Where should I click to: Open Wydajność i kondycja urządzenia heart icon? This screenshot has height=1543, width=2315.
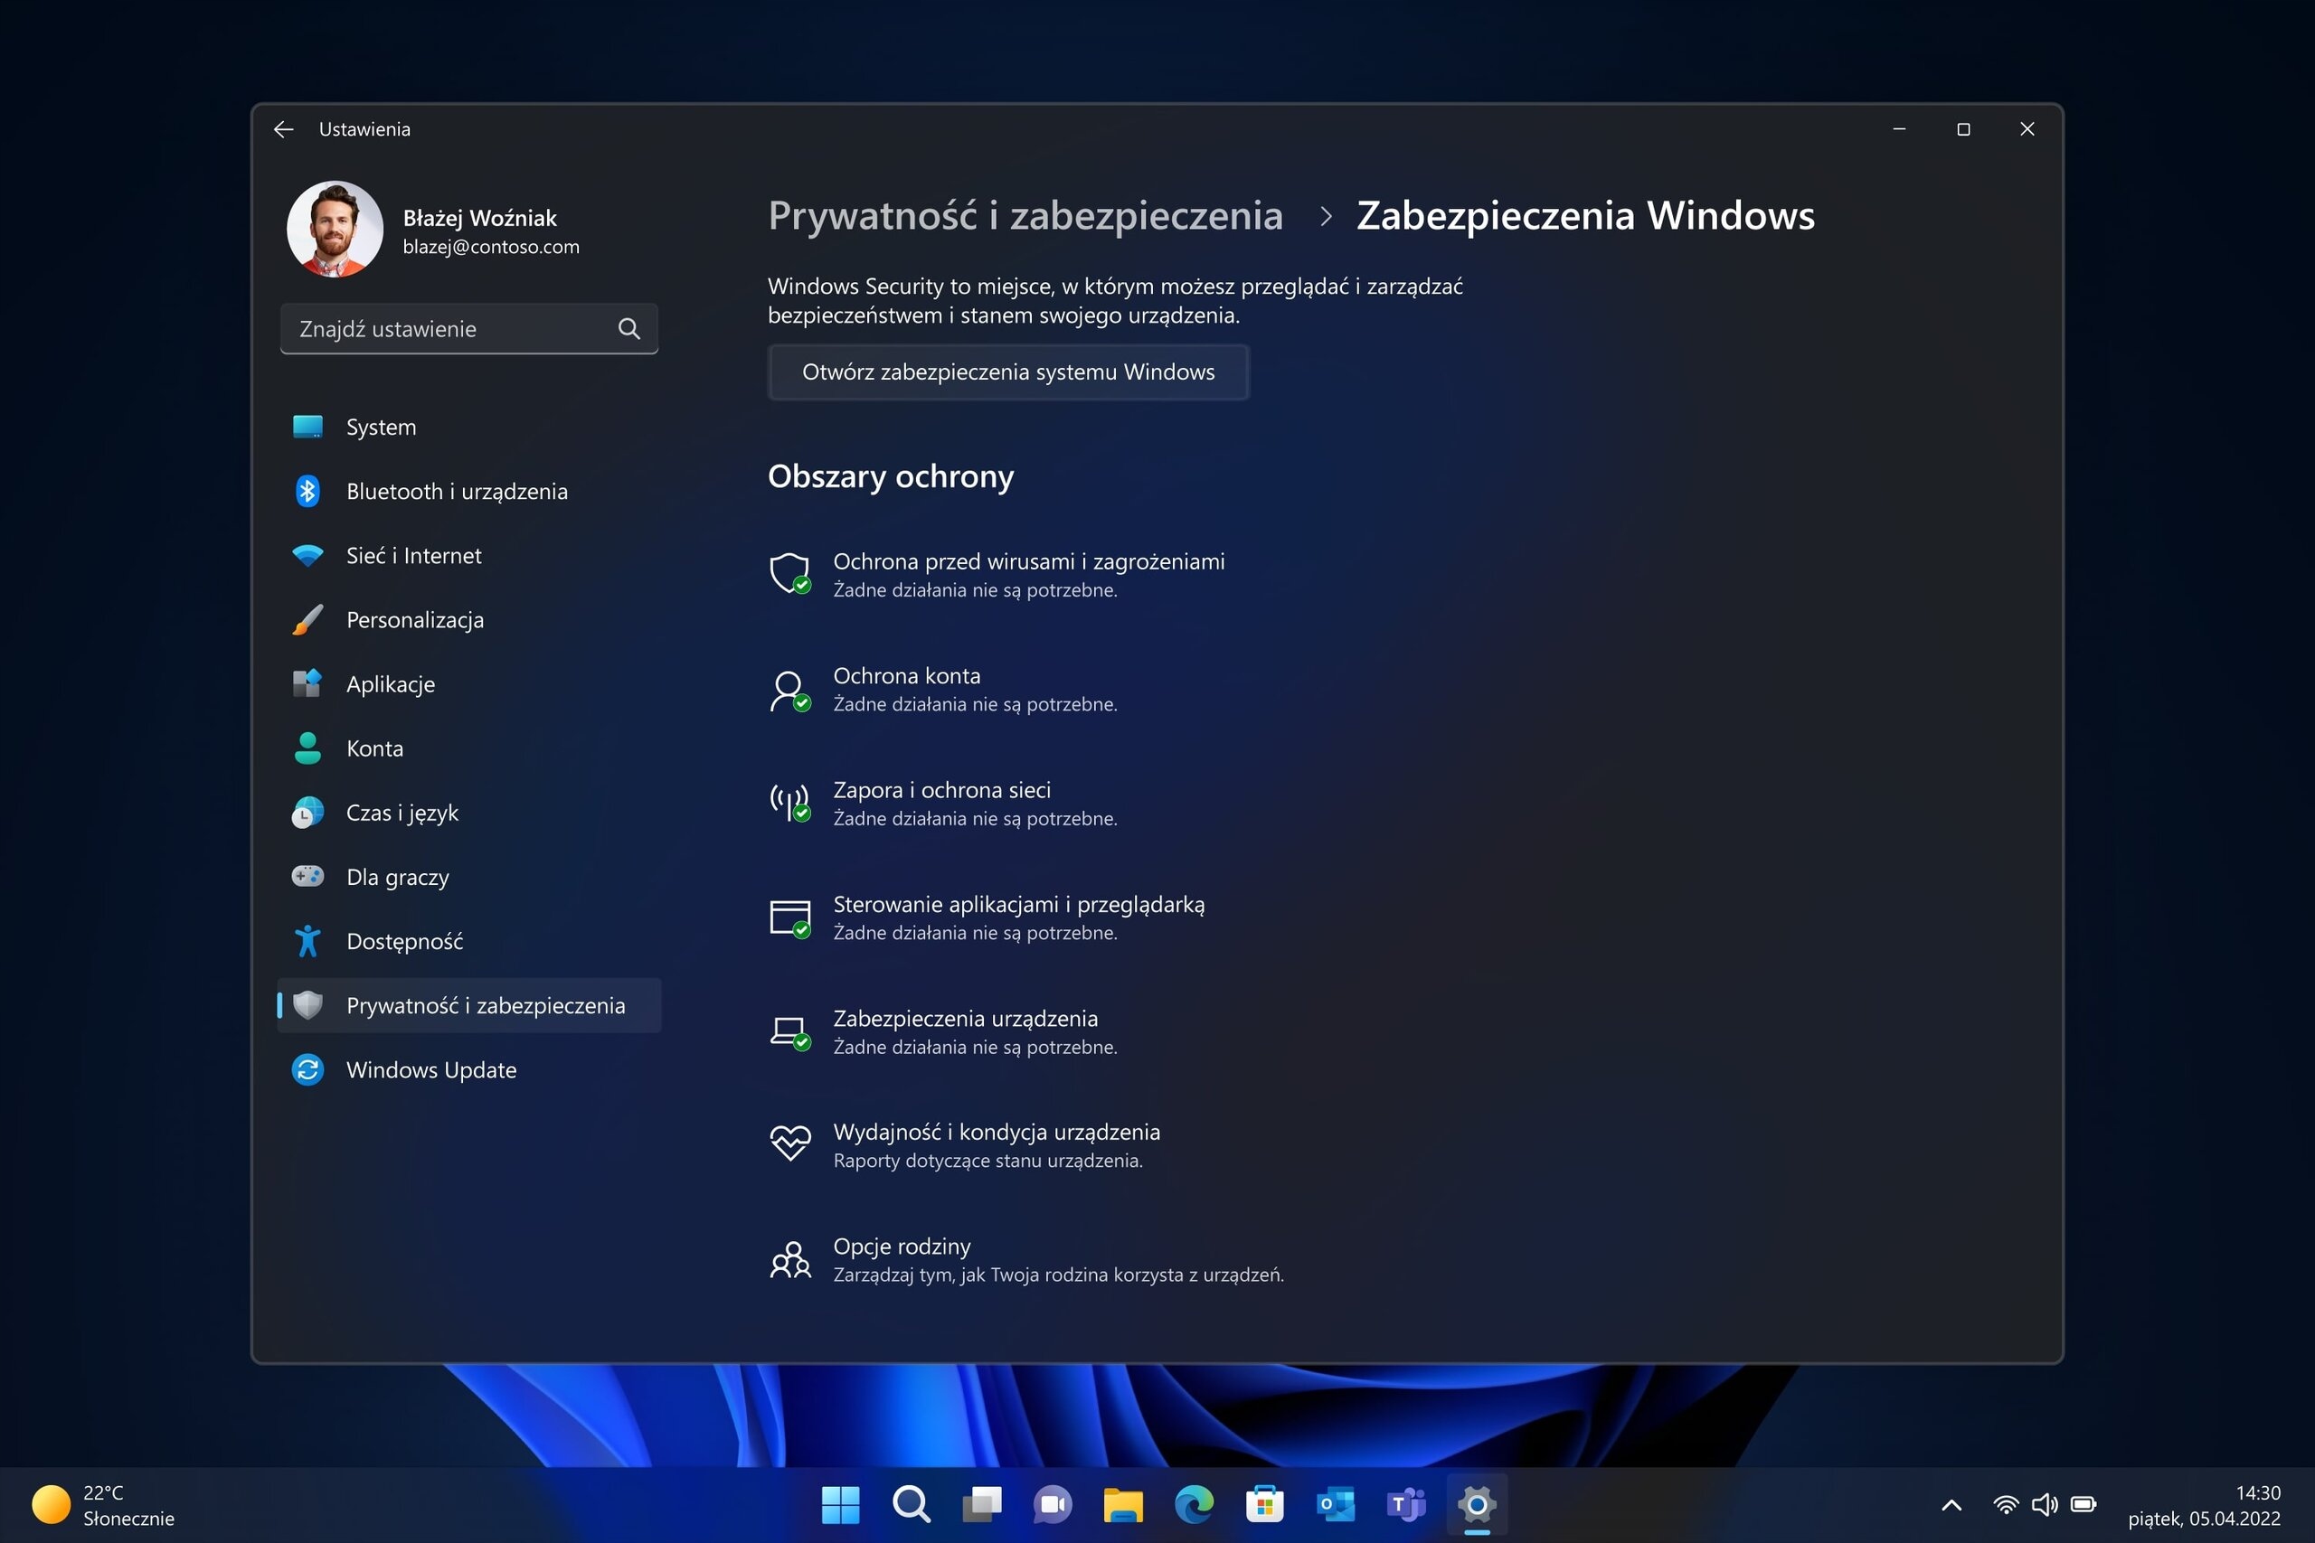click(x=790, y=1143)
